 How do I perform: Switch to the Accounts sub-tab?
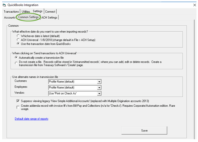(10, 18)
